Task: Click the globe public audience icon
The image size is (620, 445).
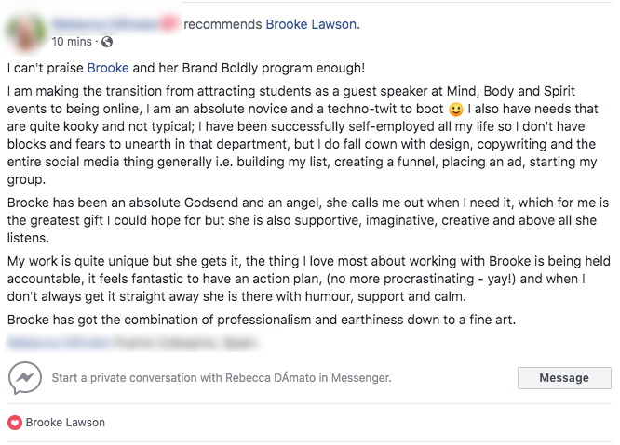Action: click(x=106, y=42)
